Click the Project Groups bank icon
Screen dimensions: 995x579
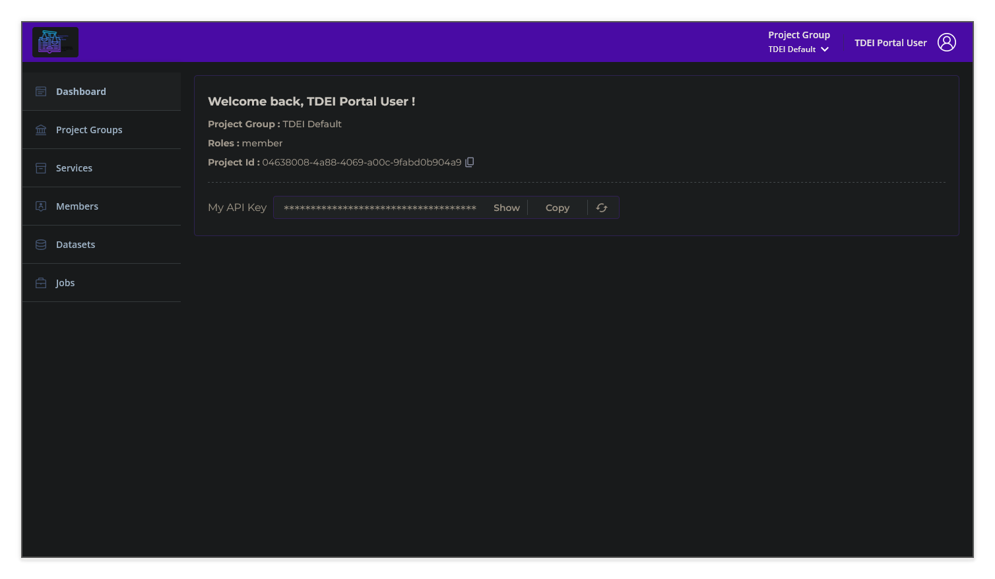point(40,129)
